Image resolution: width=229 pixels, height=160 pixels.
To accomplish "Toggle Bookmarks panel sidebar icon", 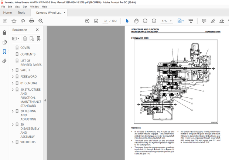I will click(4, 51).
